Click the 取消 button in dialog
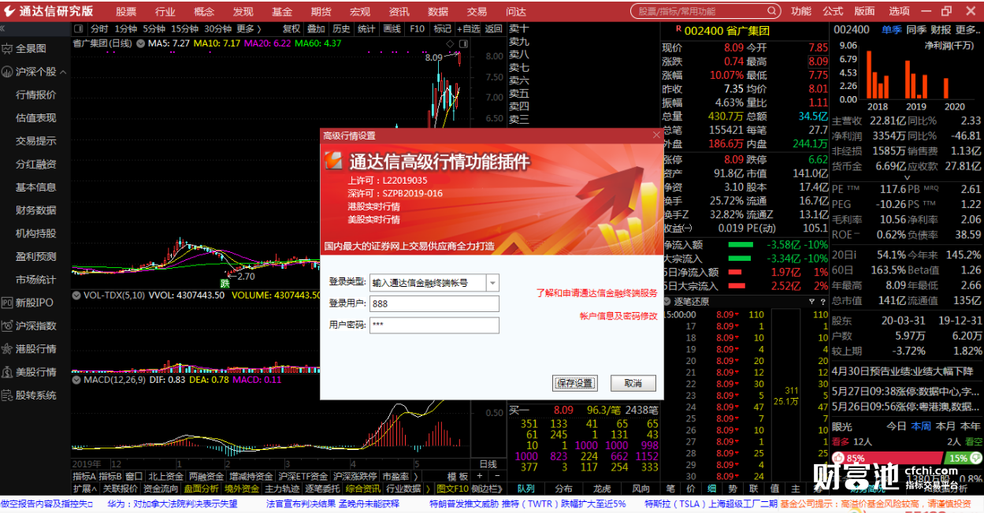The width and height of the screenshot is (984, 513). click(x=633, y=383)
